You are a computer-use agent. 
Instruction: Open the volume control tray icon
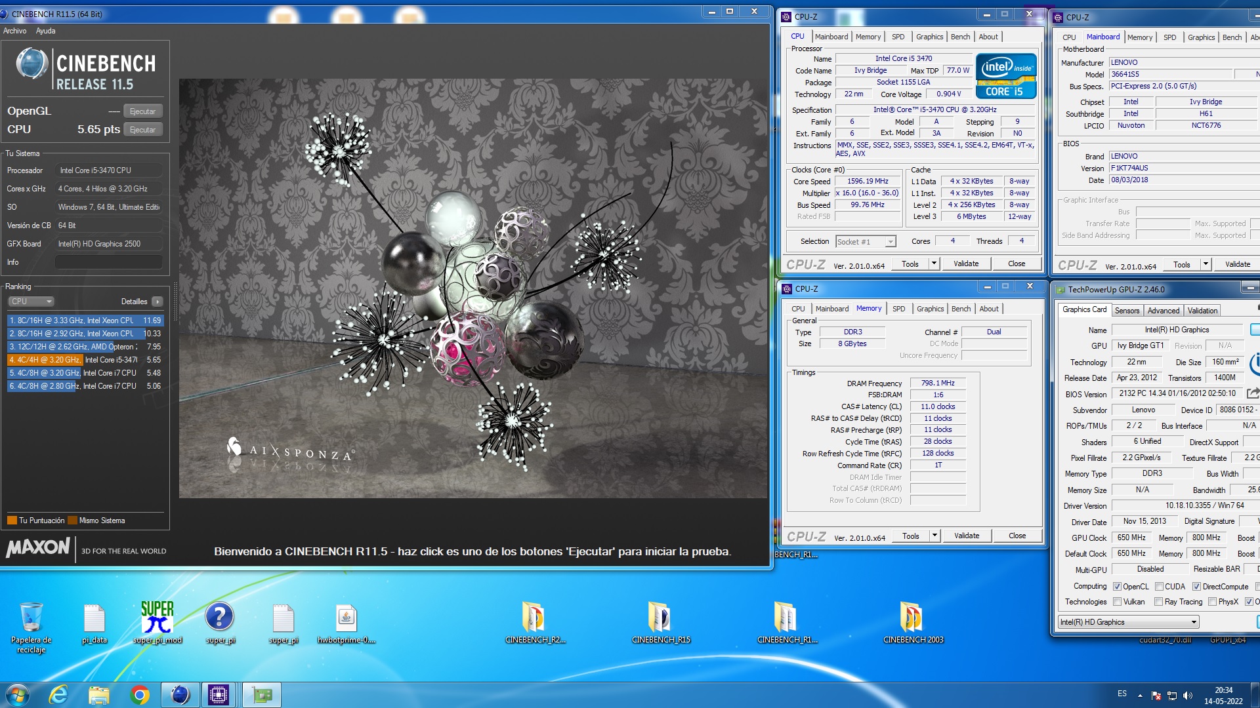[1187, 696]
